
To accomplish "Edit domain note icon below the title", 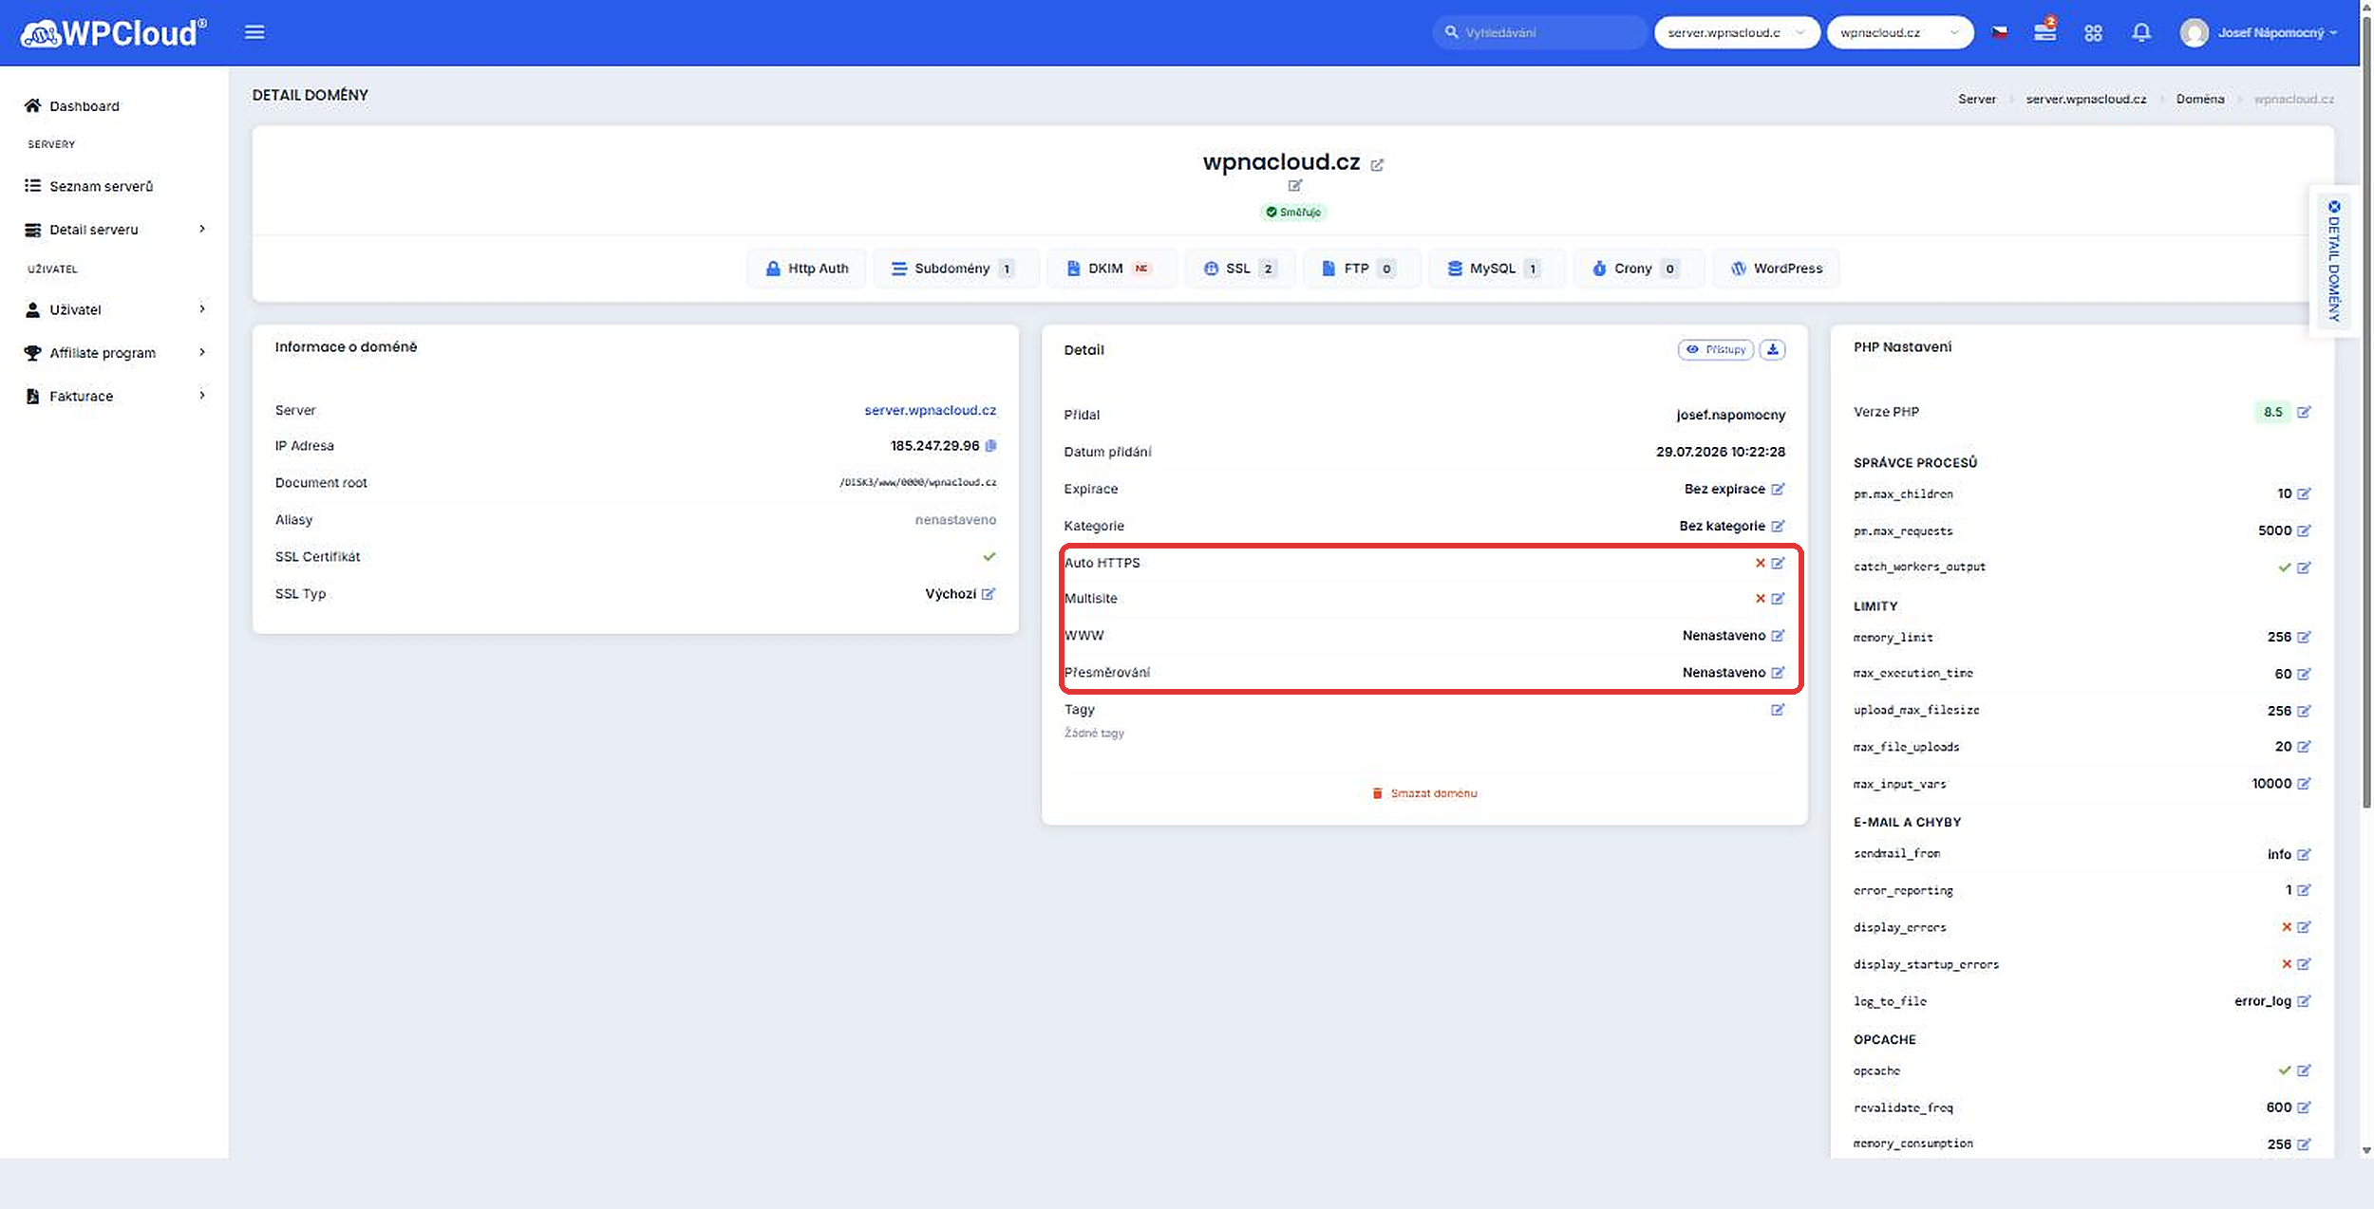I will [1295, 186].
